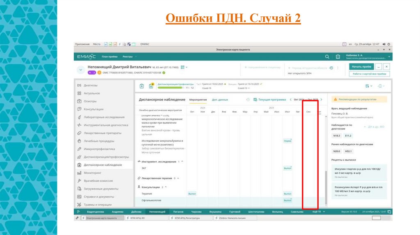Open the document export dropdown at top right
This screenshot has width=420, height=235.
click(369, 86)
